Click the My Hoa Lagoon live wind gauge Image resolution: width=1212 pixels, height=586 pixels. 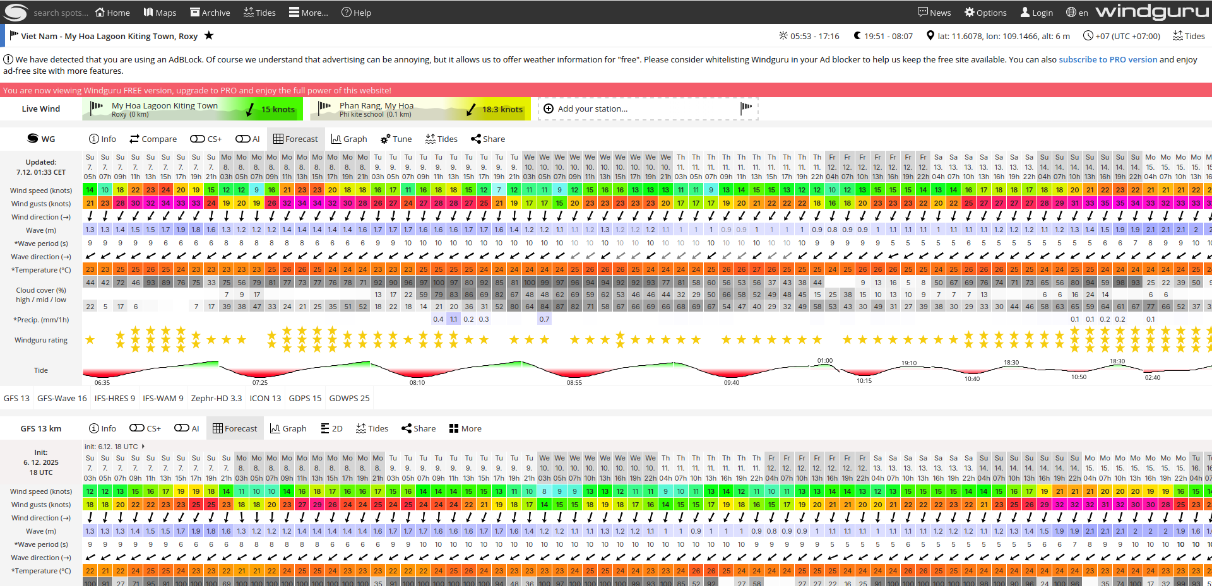point(193,108)
